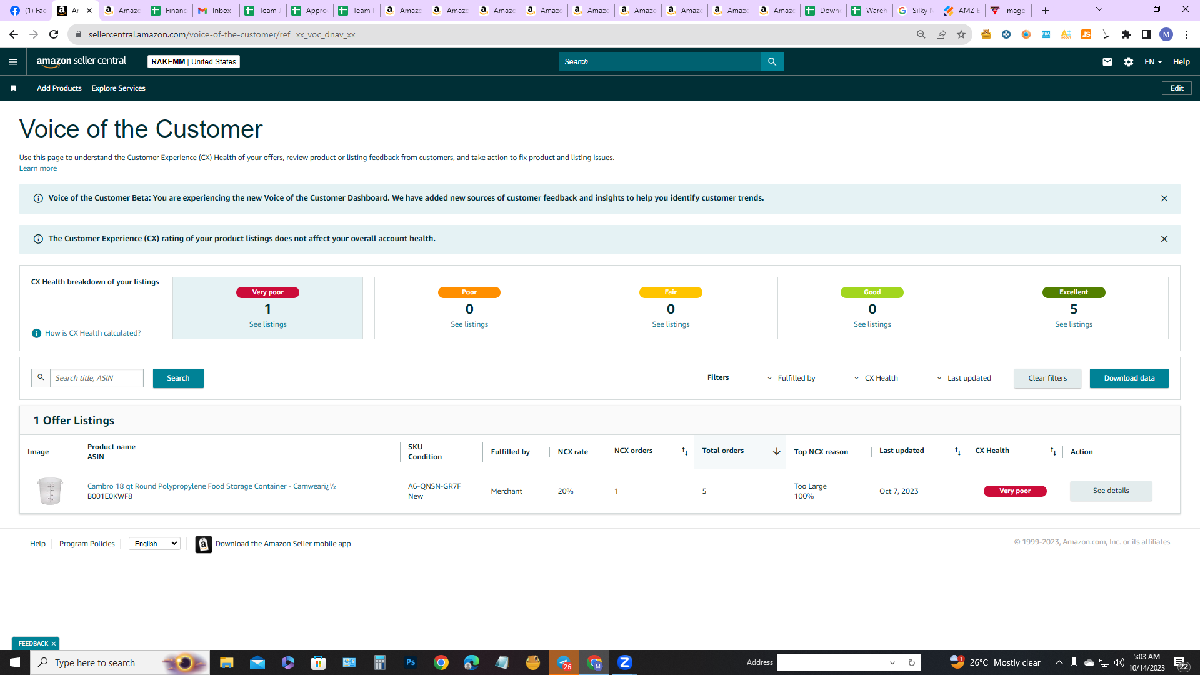
Task: Open the messages mail icon
Action: click(x=1107, y=61)
